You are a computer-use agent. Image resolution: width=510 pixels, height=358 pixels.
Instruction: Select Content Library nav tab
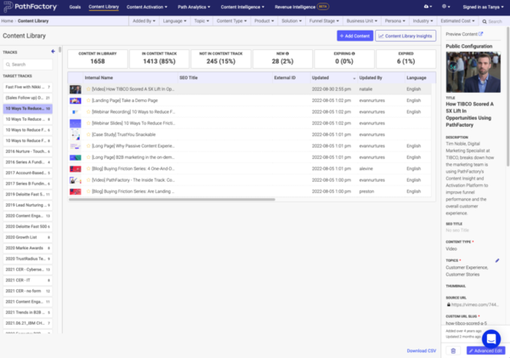pyautogui.click(x=104, y=7)
